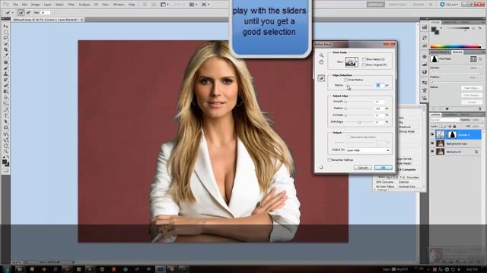Click the foreground/background color swatch in toolbox

pos(5,162)
